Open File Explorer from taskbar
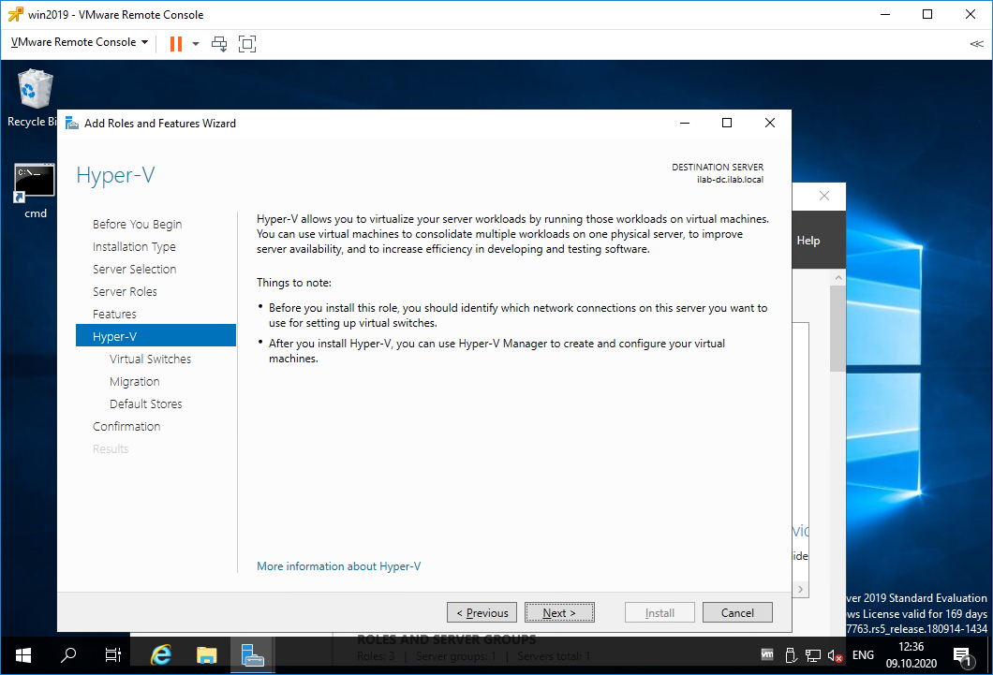Image resolution: width=993 pixels, height=675 pixels. [x=206, y=655]
